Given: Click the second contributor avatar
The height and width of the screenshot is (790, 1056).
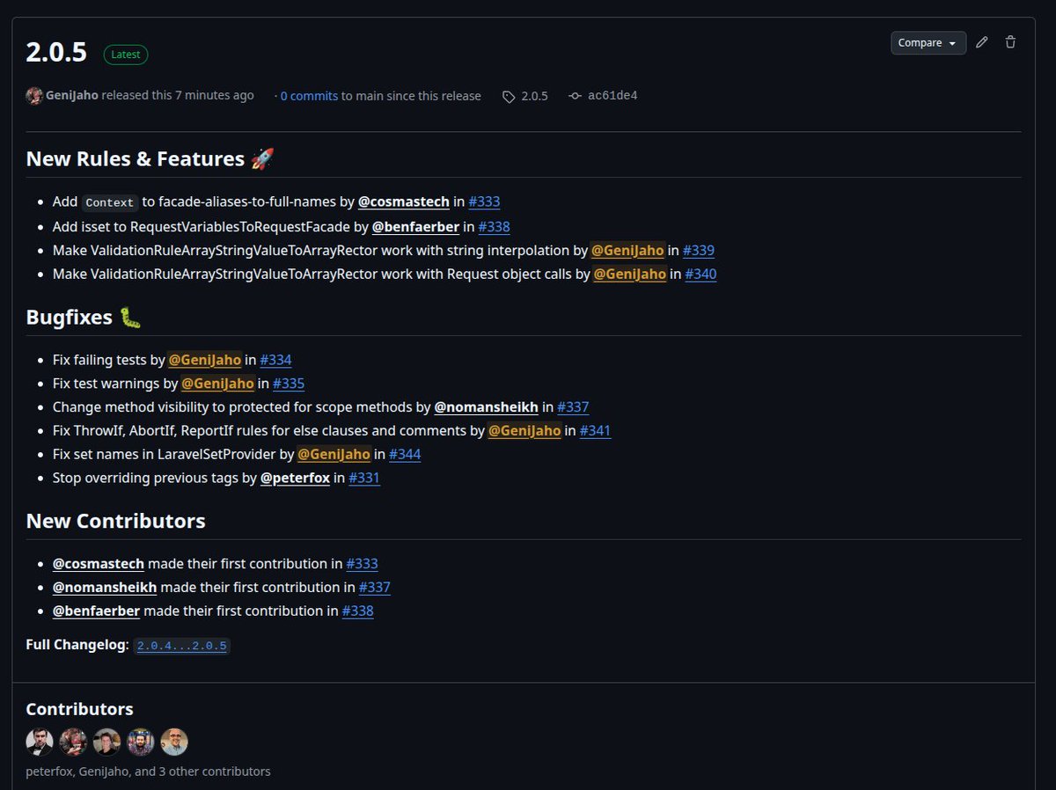Looking at the screenshot, I should (x=73, y=742).
